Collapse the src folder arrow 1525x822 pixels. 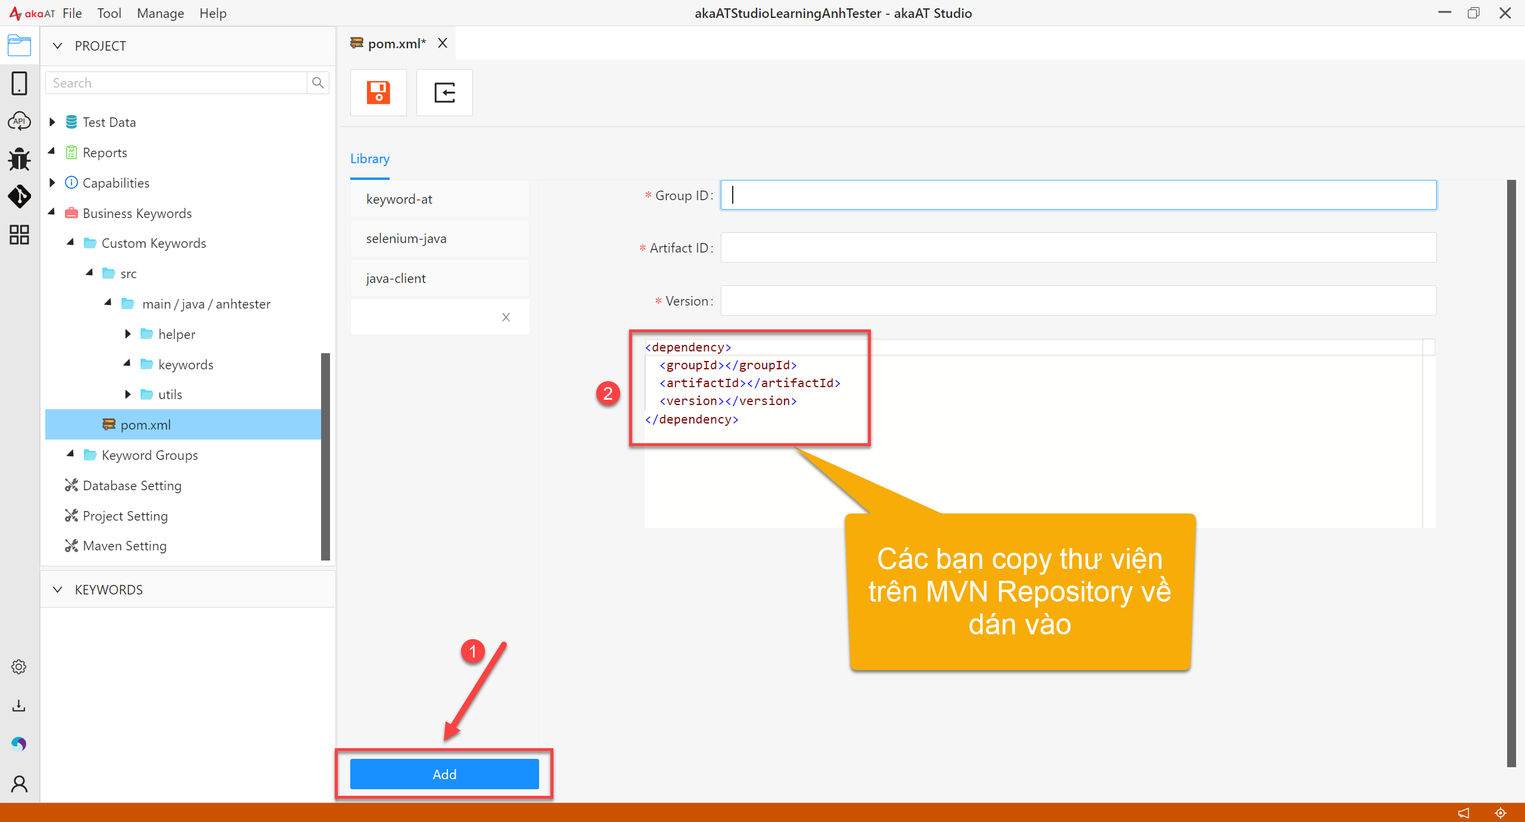coord(89,272)
